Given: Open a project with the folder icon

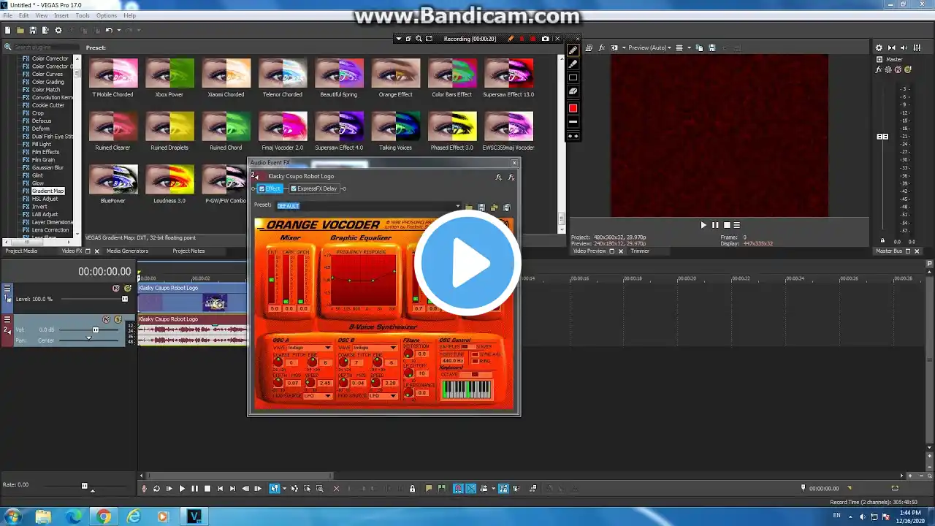Looking at the screenshot, I should pos(20,30).
